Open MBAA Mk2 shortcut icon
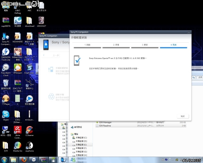Screen dimensions: 203x163 (x=18, y=54)
